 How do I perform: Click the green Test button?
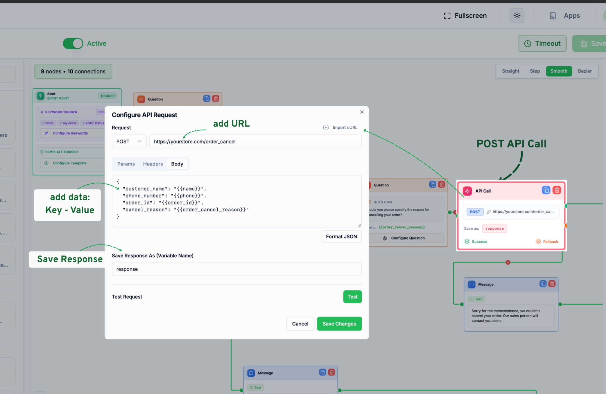[352, 297]
